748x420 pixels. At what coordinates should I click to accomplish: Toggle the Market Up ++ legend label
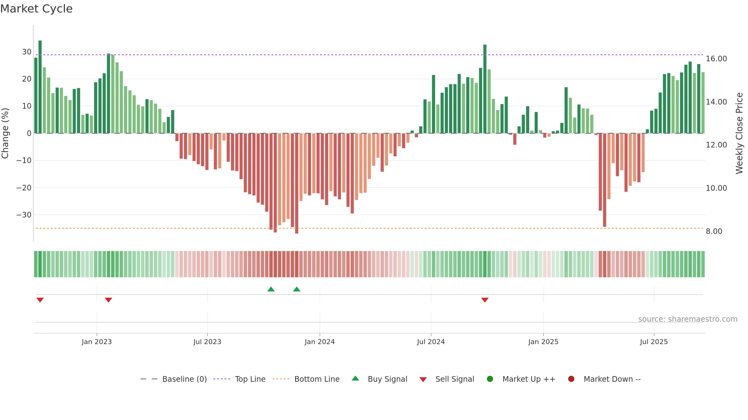(x=529, y=379)
